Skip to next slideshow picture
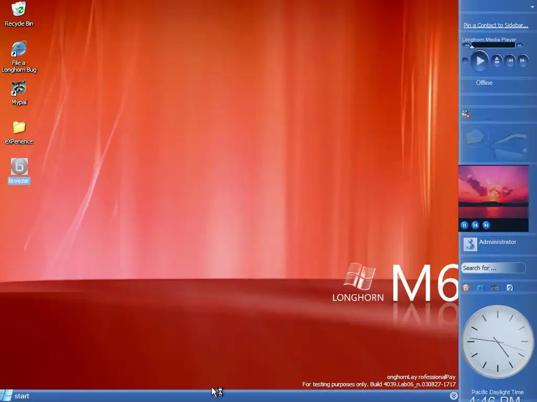Screen dimensions: 537x402 tap(486, 225)
